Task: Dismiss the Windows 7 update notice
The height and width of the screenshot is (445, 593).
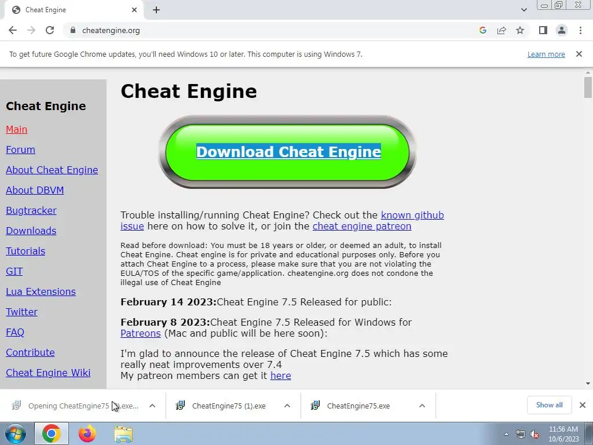Action: [x=579, y=54]
